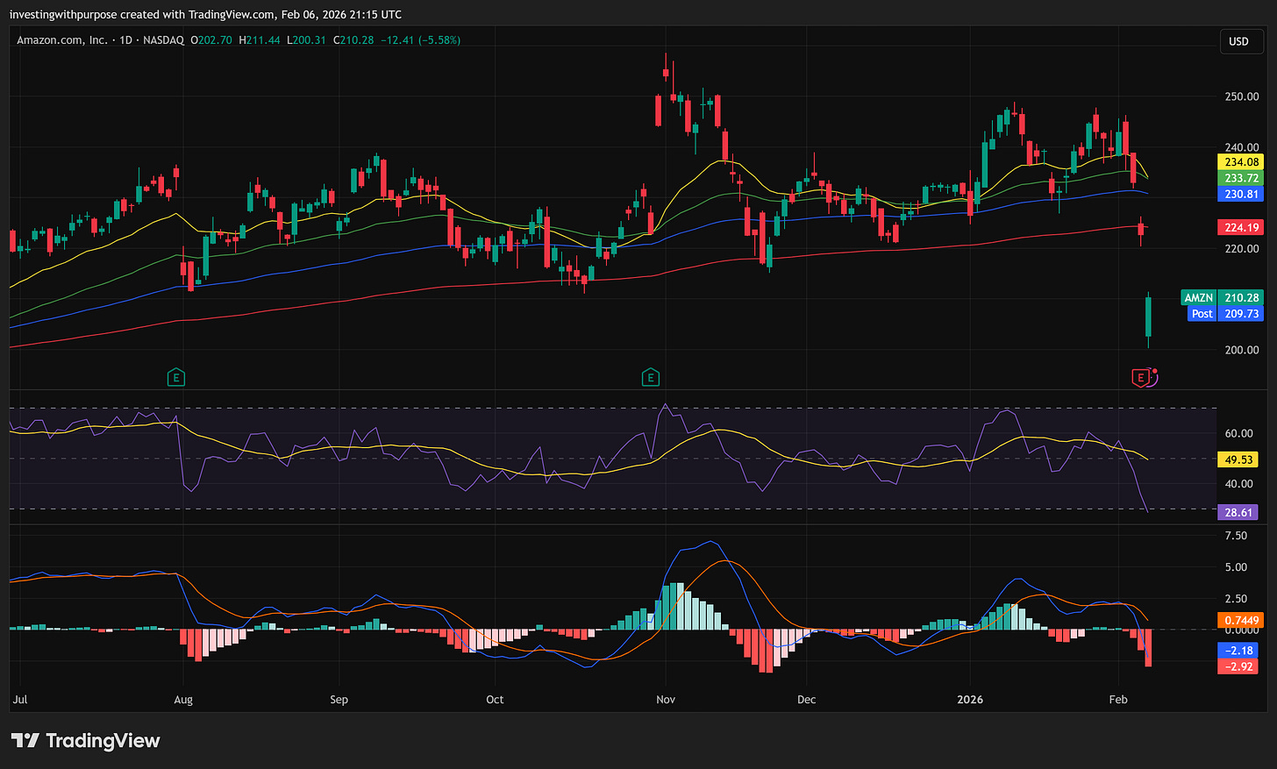
Task: Click the green 233.72 price label
Action: coord(1241,178)
